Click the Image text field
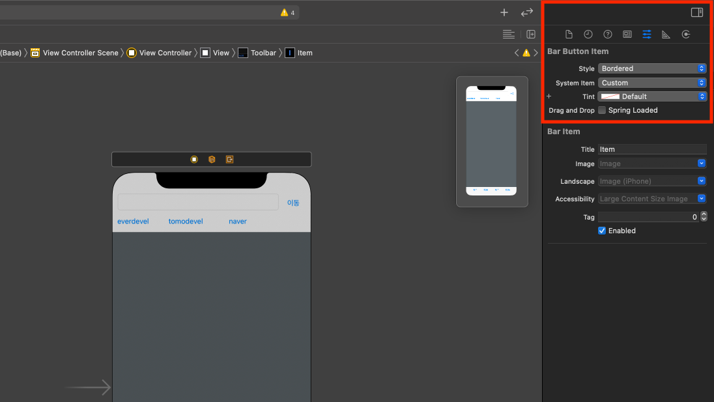The image size is (714, 402). 647,164
